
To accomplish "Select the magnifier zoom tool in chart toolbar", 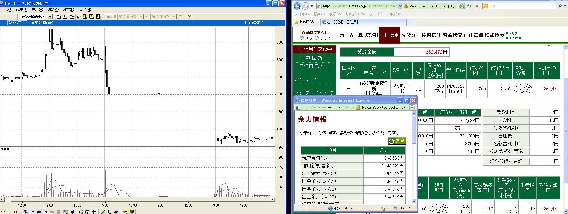I will (x=81, y=212).
